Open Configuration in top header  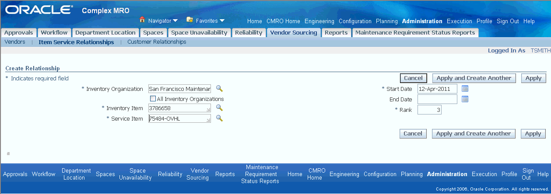[x=355, y=21]
